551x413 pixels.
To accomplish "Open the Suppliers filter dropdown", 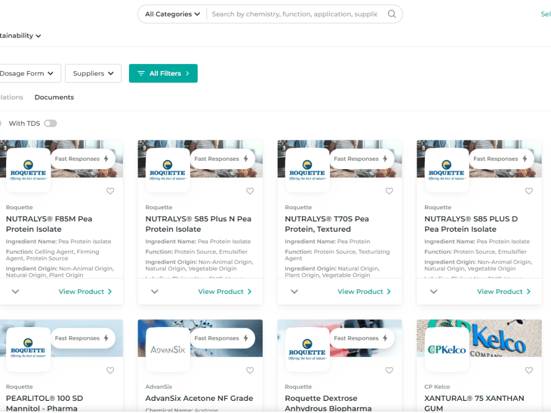I will (93, 73).
